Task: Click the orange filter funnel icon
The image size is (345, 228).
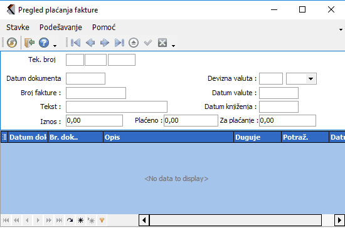Action: point(102,220)
